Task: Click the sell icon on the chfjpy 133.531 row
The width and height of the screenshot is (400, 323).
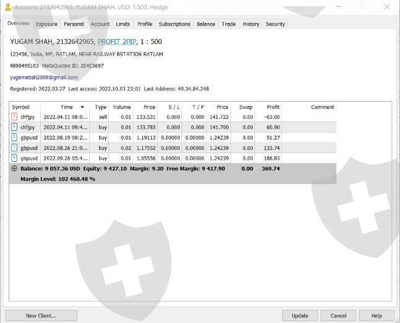Action: pos(14,117)
